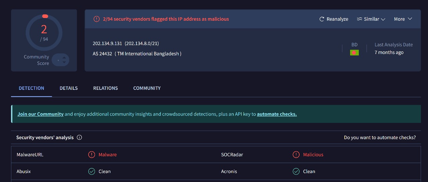Click 'Do you want to automate checks?'
This screenshot has height=182, width=428.
[380, 137]
